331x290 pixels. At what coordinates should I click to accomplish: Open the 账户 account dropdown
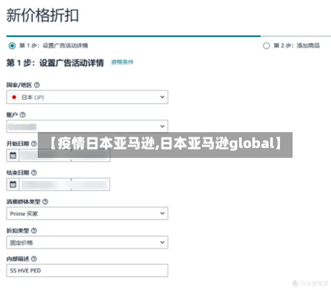(87, 126)
